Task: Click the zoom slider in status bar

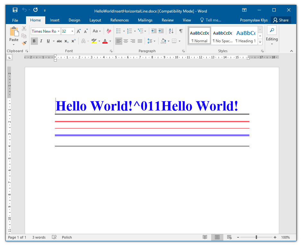Action: [256, 237]
